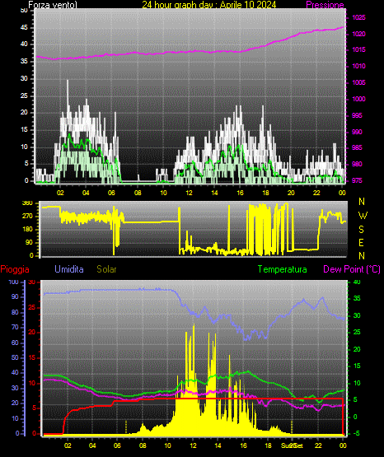This screenshot has width=384, height=457.
Task: Select the blue 'Umidita' legend label
Action: pyautogui.click(x=69, y=269)
